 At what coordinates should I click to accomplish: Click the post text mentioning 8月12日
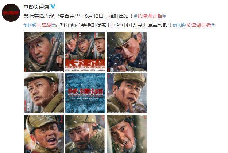pyautogui.click(x=78, y=16)
